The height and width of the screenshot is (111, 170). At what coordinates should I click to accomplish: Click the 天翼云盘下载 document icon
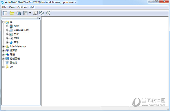click(11, 30)
